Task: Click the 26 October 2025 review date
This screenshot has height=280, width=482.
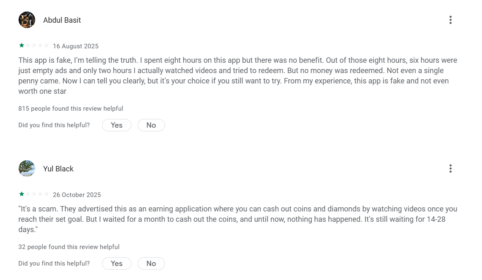Action: 77,195
